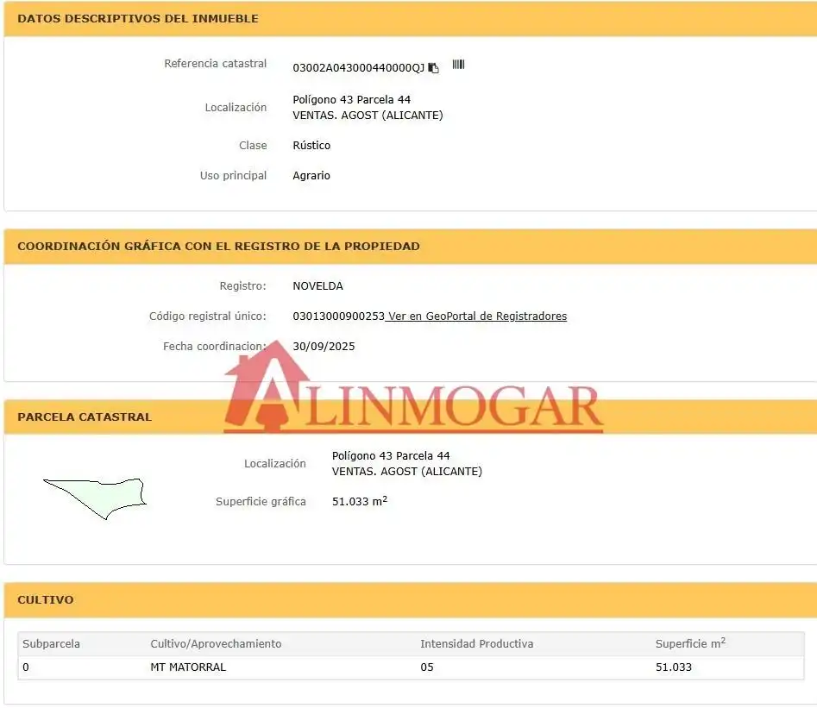
Task: Select the 05 intensity table cell
Action: (427, 667)
